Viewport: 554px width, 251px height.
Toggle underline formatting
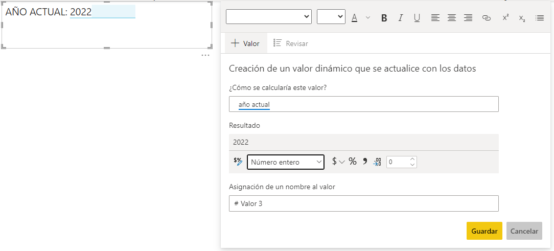[417, 18]
